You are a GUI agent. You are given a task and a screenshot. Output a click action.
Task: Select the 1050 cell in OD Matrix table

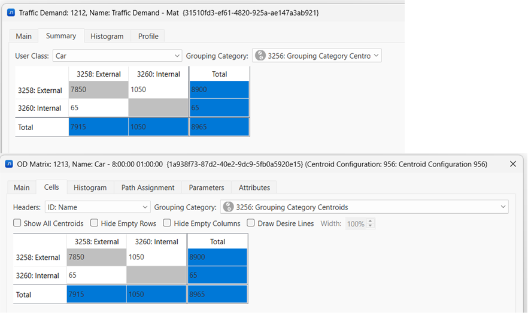point(156,257)
